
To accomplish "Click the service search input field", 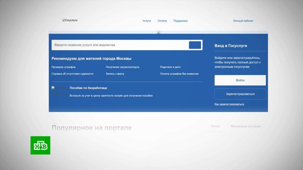I will (x=118, y=45).
